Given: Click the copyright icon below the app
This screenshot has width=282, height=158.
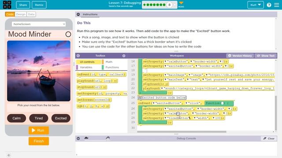Looking at the screenshot, I should 9,155.
